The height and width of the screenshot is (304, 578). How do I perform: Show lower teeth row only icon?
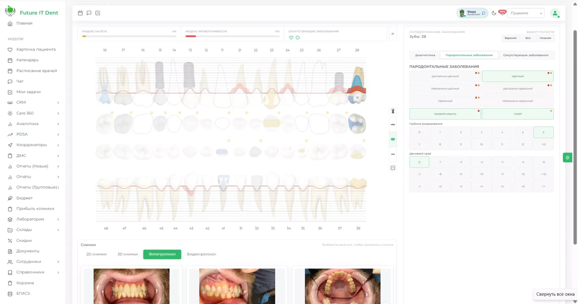(393, 154)
